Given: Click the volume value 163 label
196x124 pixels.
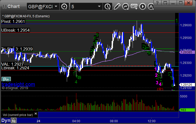Looking at the screenshot, I should coord(187,110).
